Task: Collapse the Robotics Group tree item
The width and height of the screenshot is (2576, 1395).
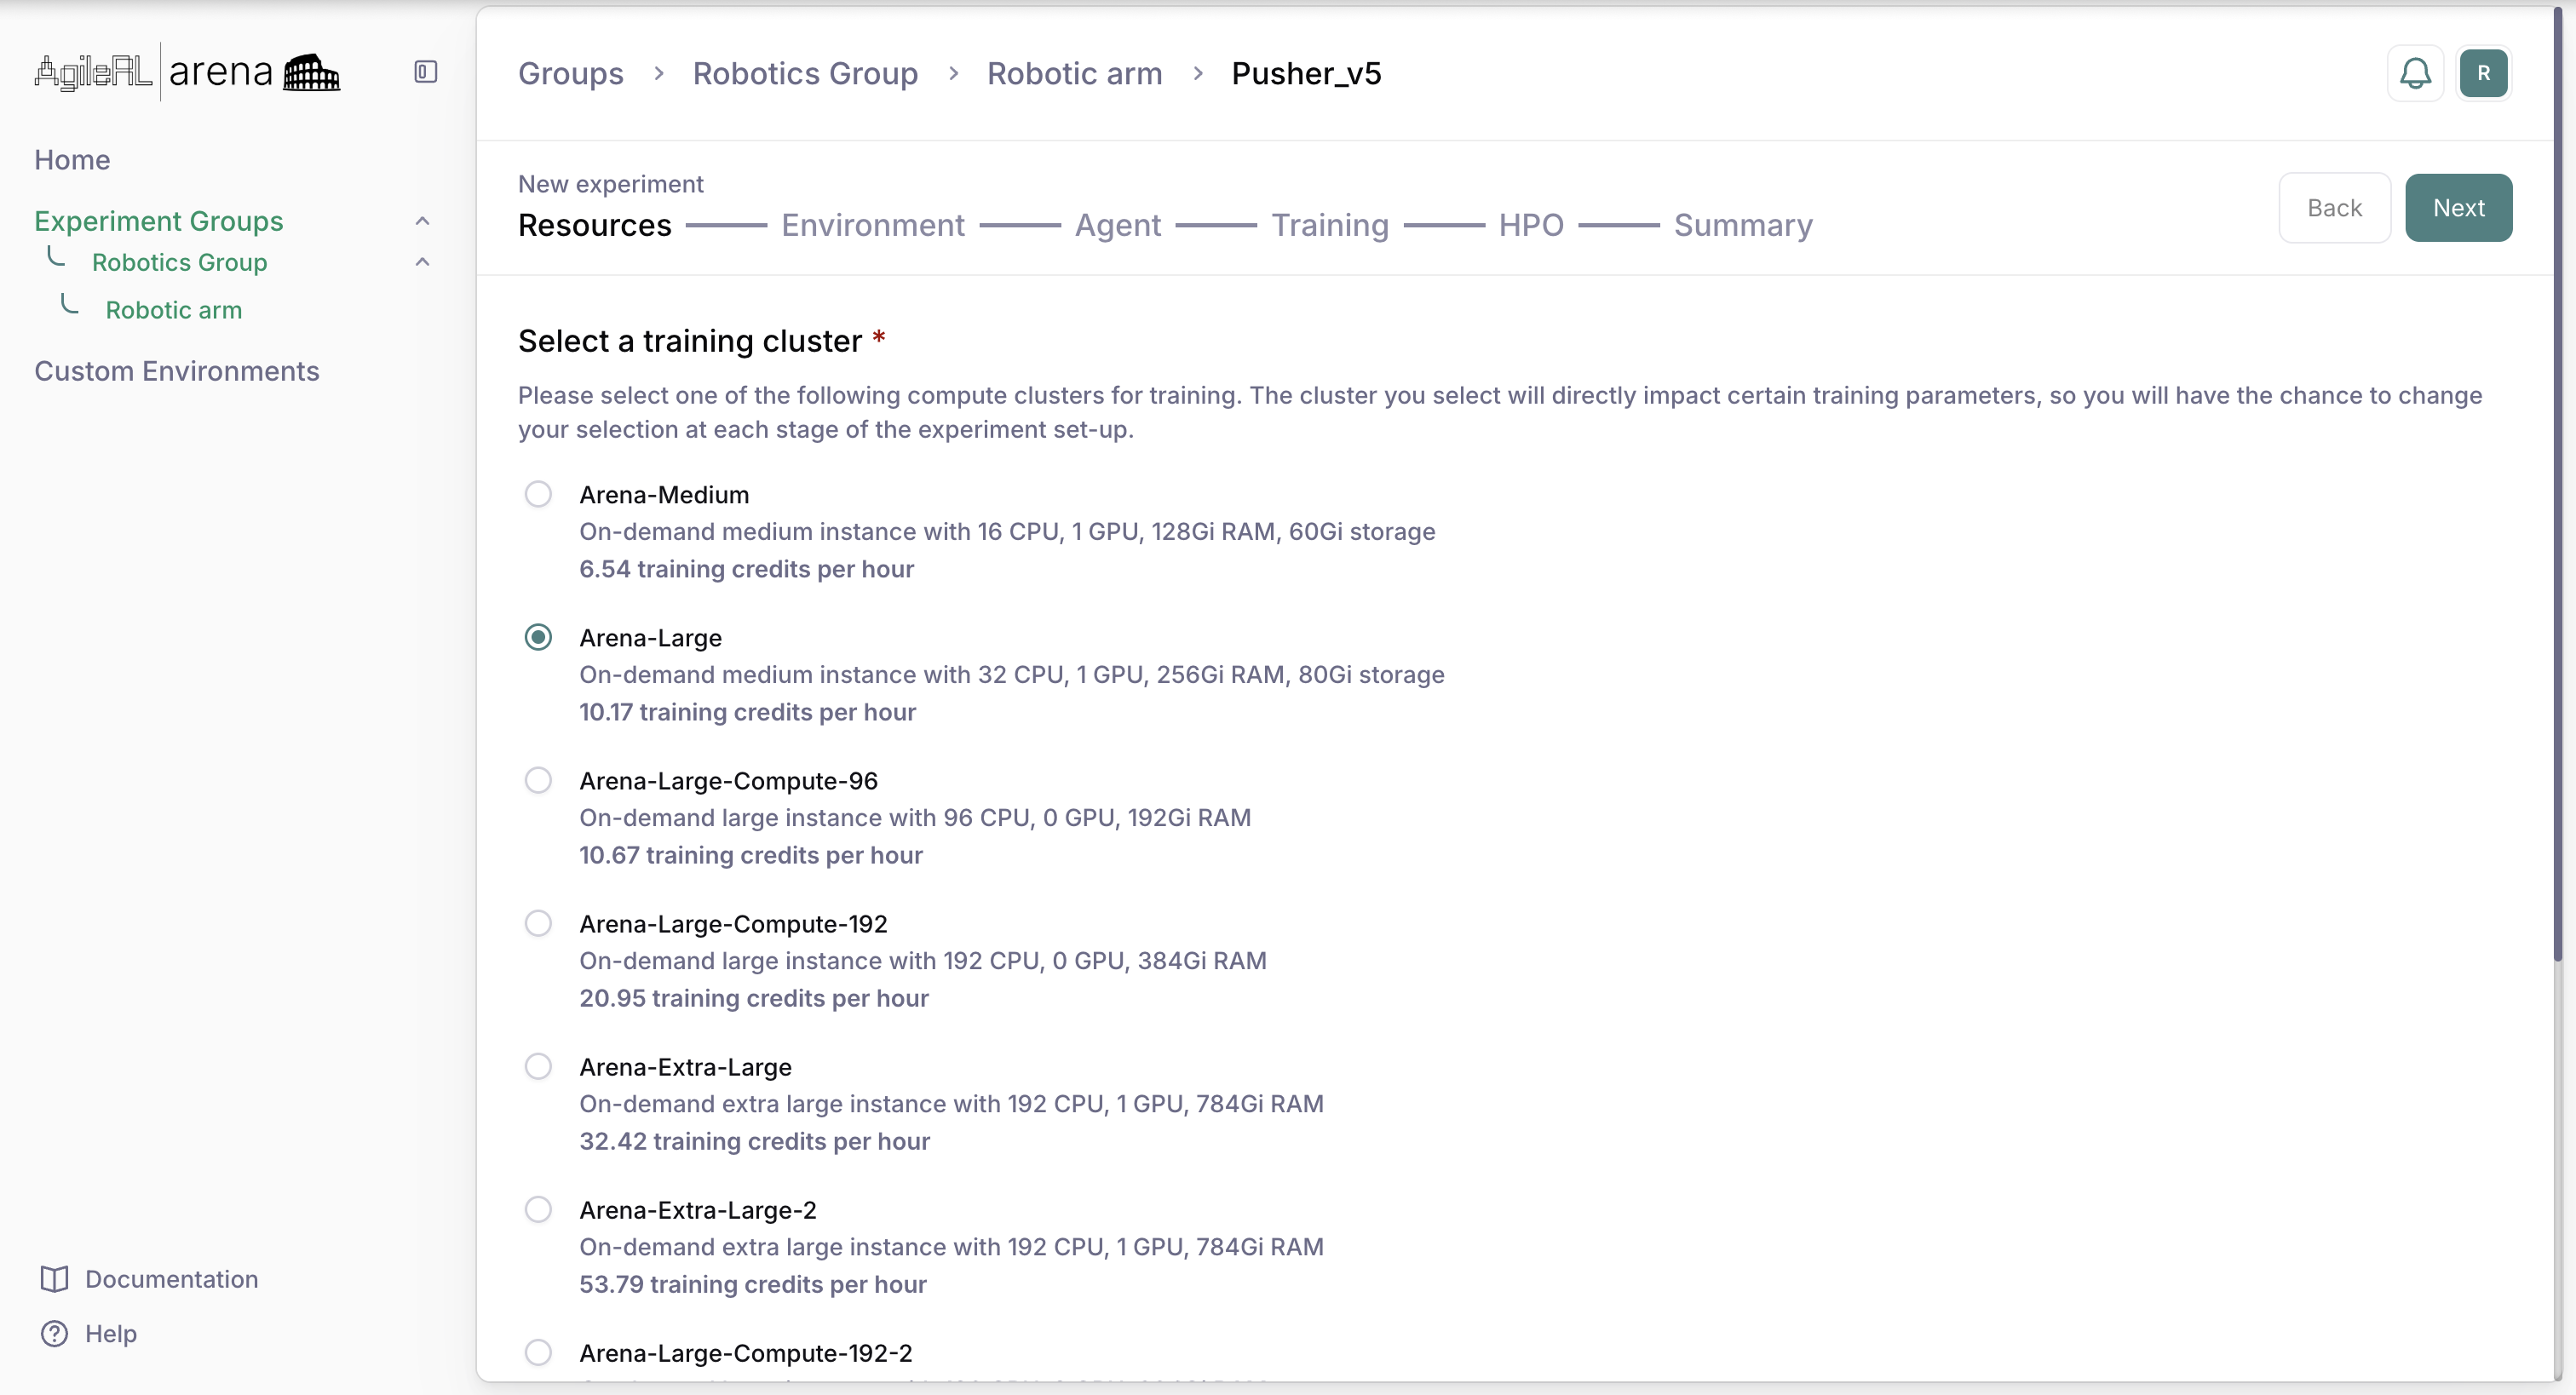Action: tap(423, 261)
